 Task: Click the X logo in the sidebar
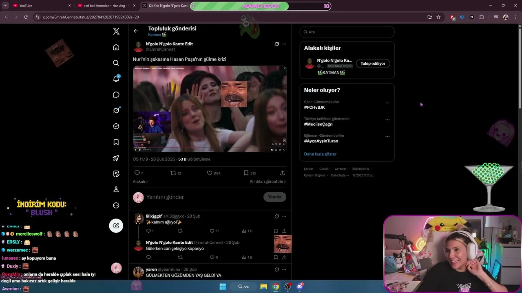click(116, 31)
